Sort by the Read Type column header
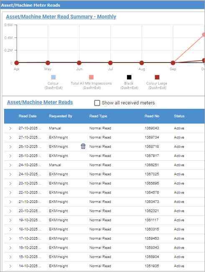 click(98, 116)
